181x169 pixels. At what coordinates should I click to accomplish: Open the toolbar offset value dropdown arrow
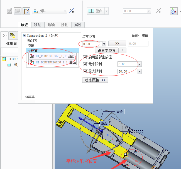(x=149, y=11)
